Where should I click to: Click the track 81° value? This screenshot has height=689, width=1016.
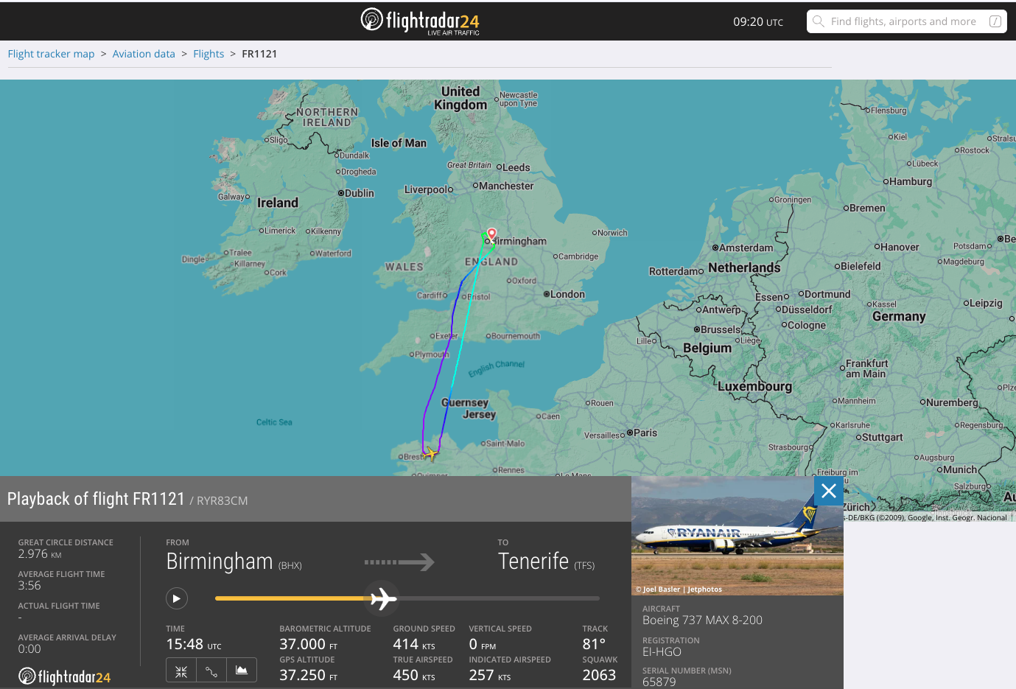[594, 644]
